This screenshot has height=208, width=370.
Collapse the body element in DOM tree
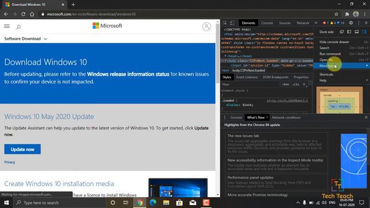[225, 61]
